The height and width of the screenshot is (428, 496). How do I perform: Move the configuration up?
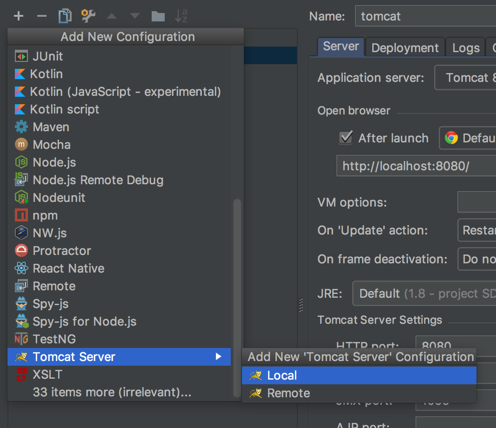[x=111, y=15]
